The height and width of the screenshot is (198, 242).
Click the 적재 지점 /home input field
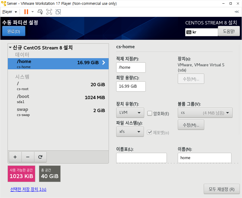tap(131, 68)
